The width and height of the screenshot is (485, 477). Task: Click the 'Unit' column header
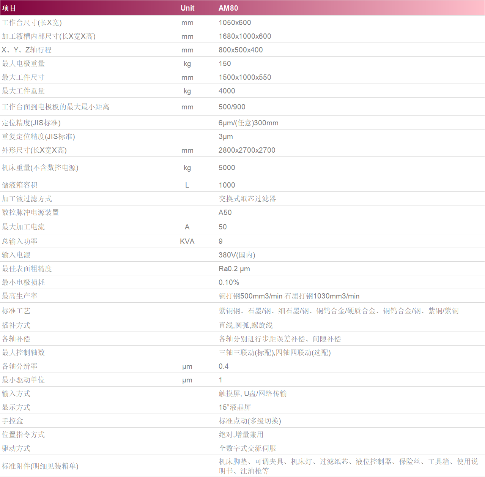coord(187,8)
